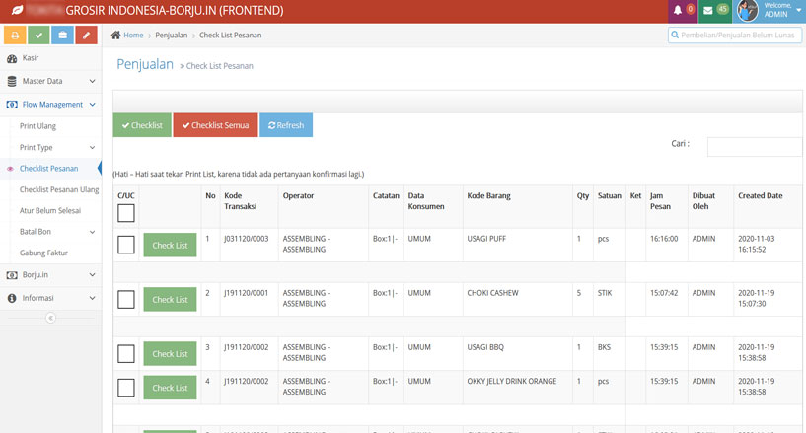Click the Borju.in money icon
Viewport: 806px width, 433px height.
click(12, 275)
